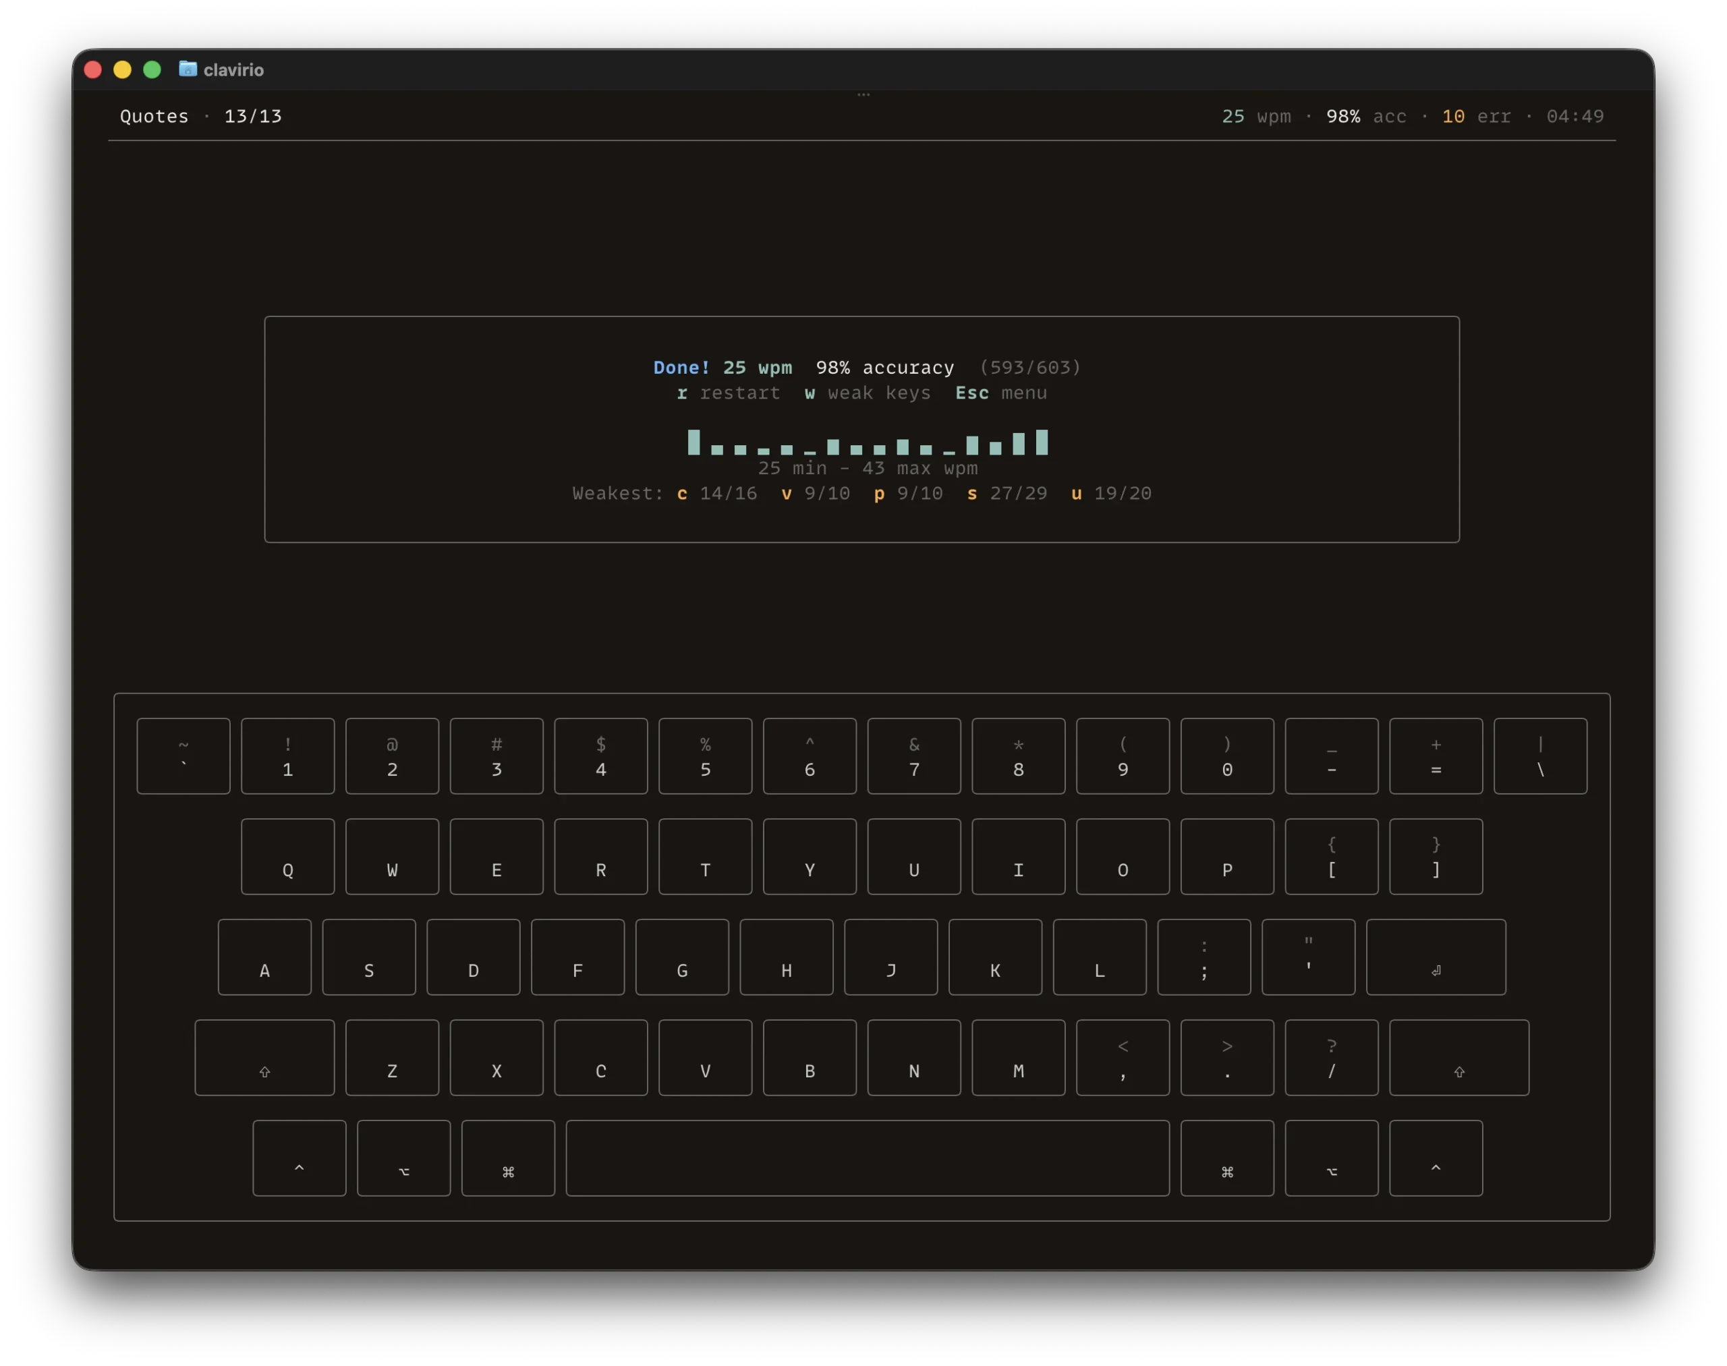Click the question mark slash key

pos(1331,1057)
